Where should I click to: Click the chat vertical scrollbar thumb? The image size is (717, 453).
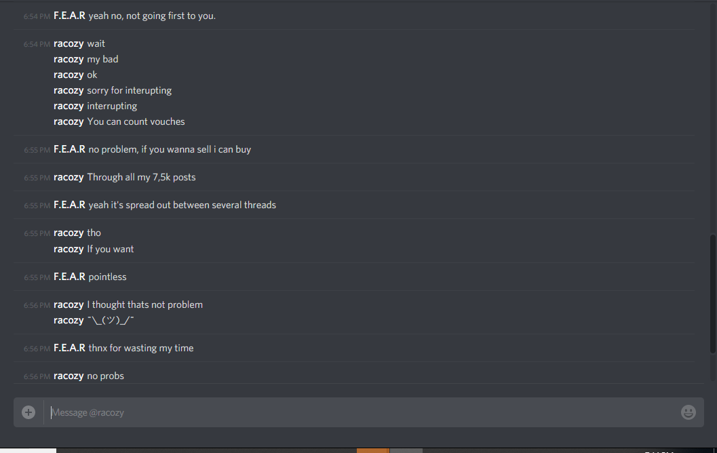coord(712,294)
